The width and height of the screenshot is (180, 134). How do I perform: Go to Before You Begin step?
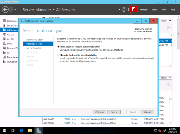click(x=35, y=40)
